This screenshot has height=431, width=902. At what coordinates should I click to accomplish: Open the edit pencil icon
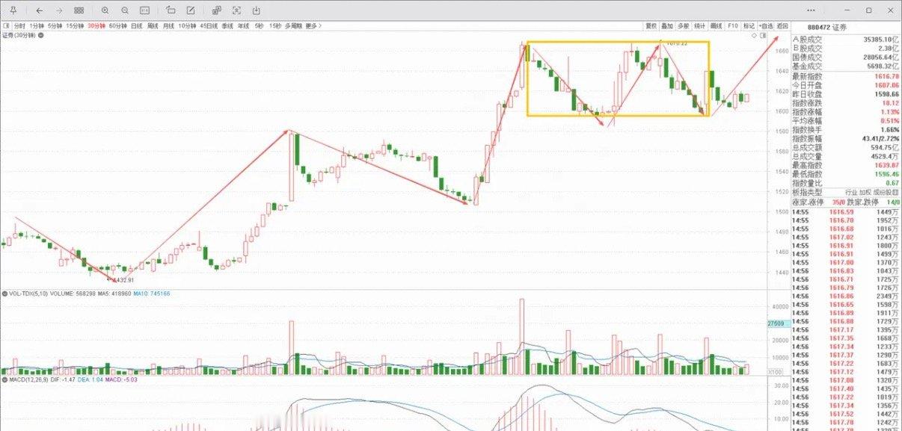[191, 10]
